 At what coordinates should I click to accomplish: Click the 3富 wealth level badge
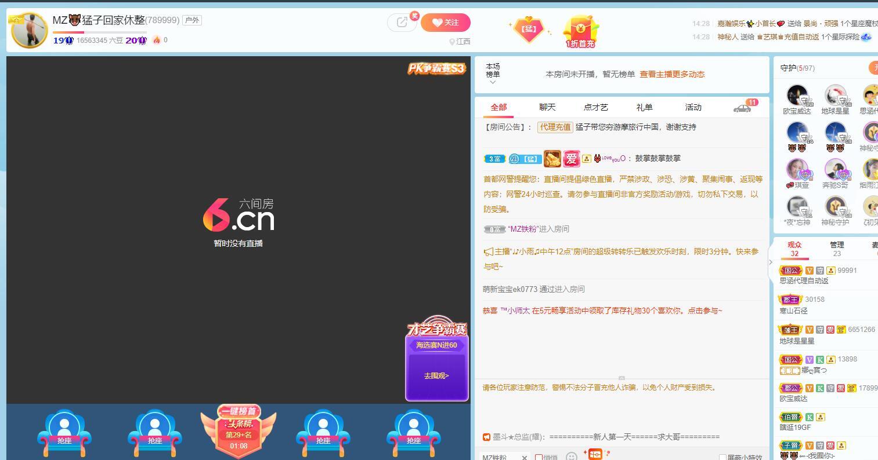[494, 159]
